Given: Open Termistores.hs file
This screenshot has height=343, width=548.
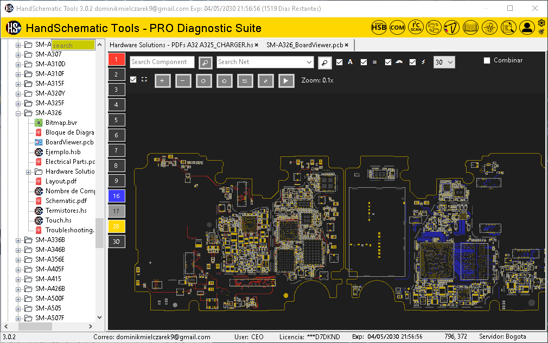Looking at the screenshot, I should pyautogui.click(x=66, y=211).
